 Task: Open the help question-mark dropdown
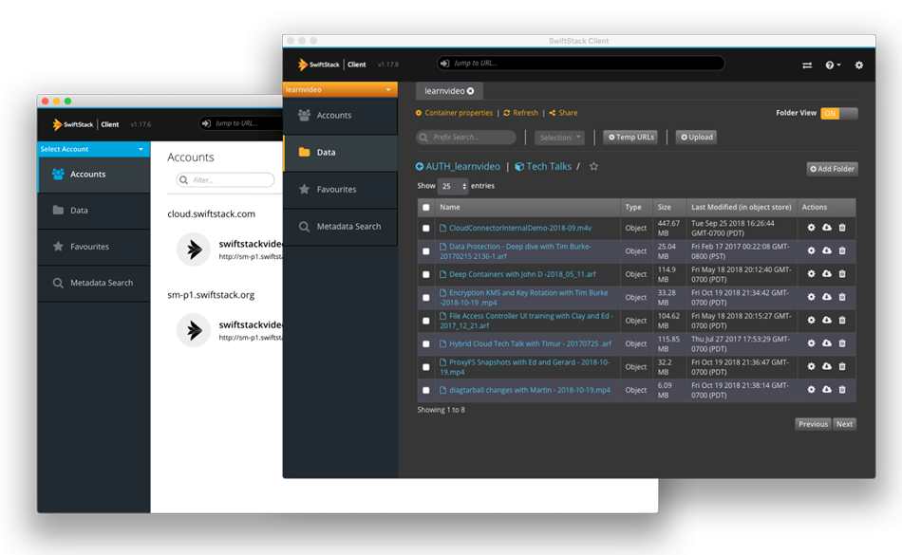(833, 65)
